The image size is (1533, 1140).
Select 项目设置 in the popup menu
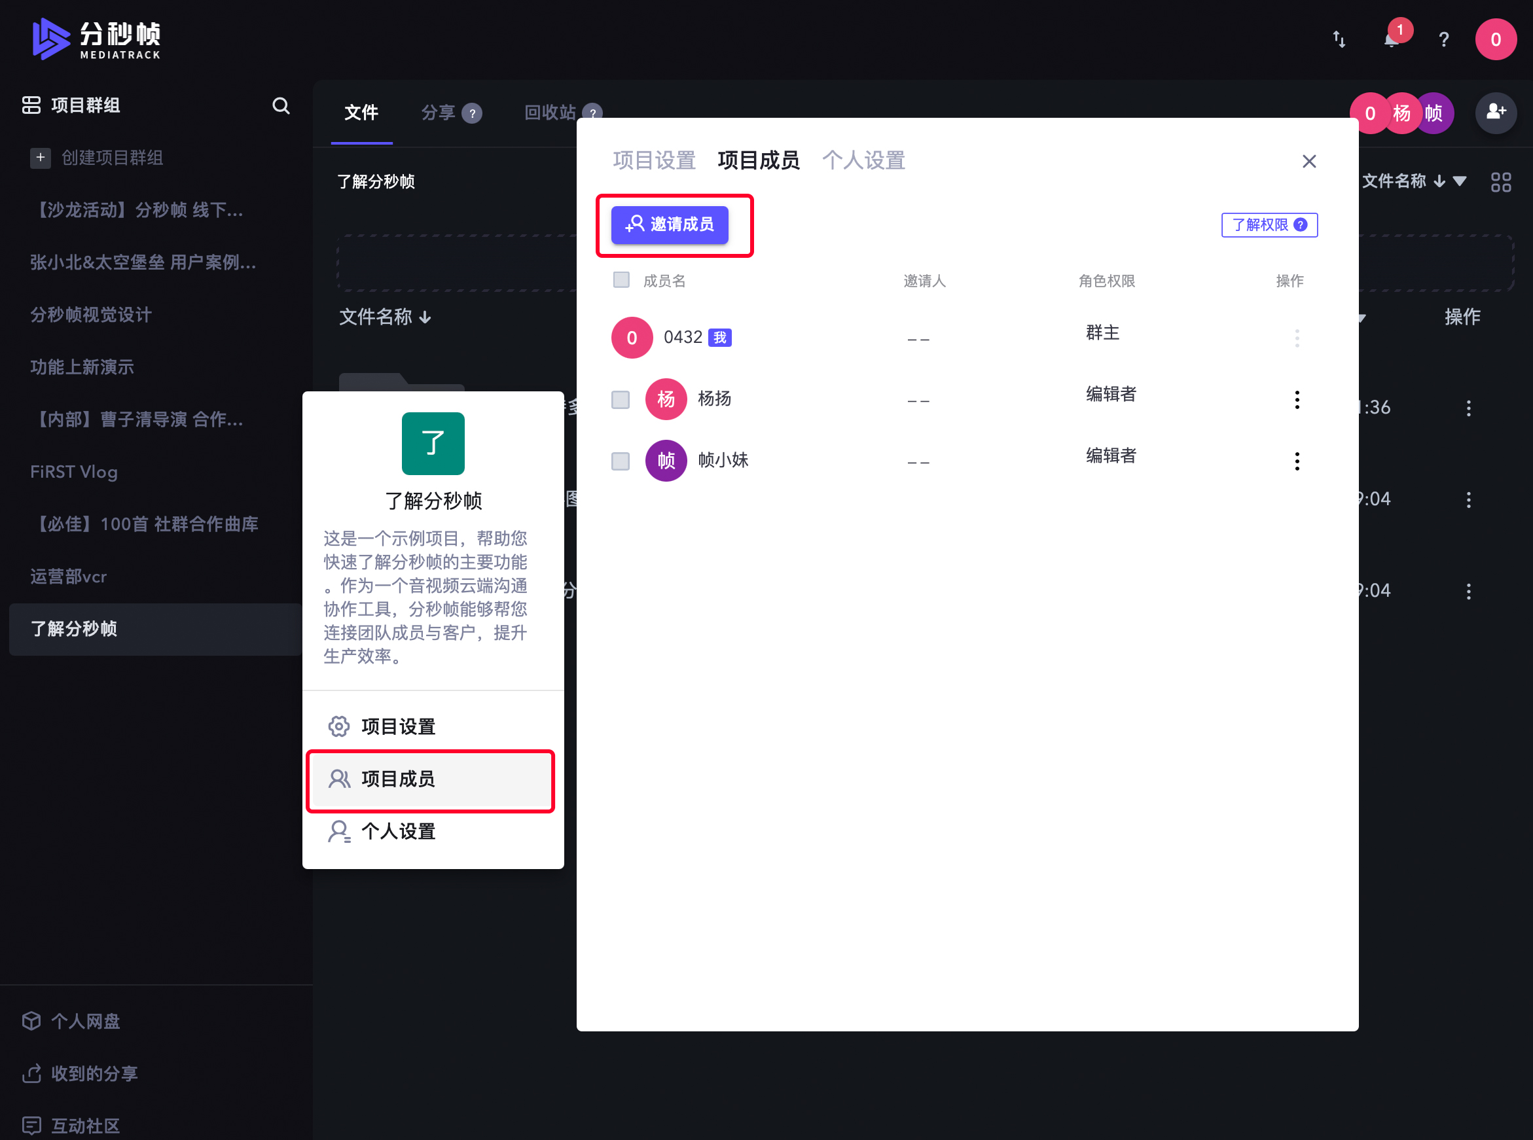pos(397,726)
